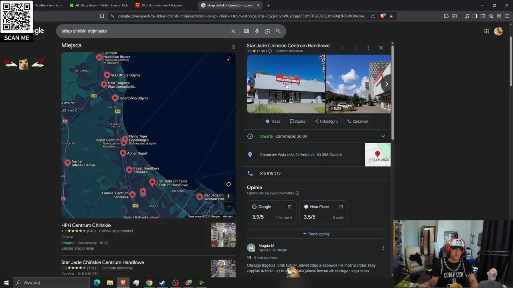Open Windows Start menu
The image size is (513, 288).
click(x=6, y=283)
